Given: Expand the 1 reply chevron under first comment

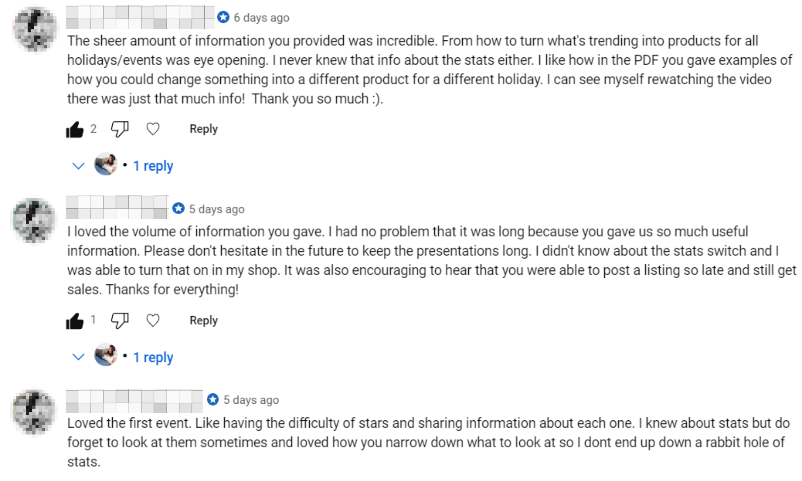Looking at the screenshot, I should 78,166.
